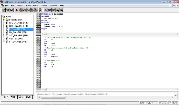Select SlowTask (PRG) in the tree
The height and width of the screenshot is (105, 179).
pyautogui.click(x=16, y=39)
